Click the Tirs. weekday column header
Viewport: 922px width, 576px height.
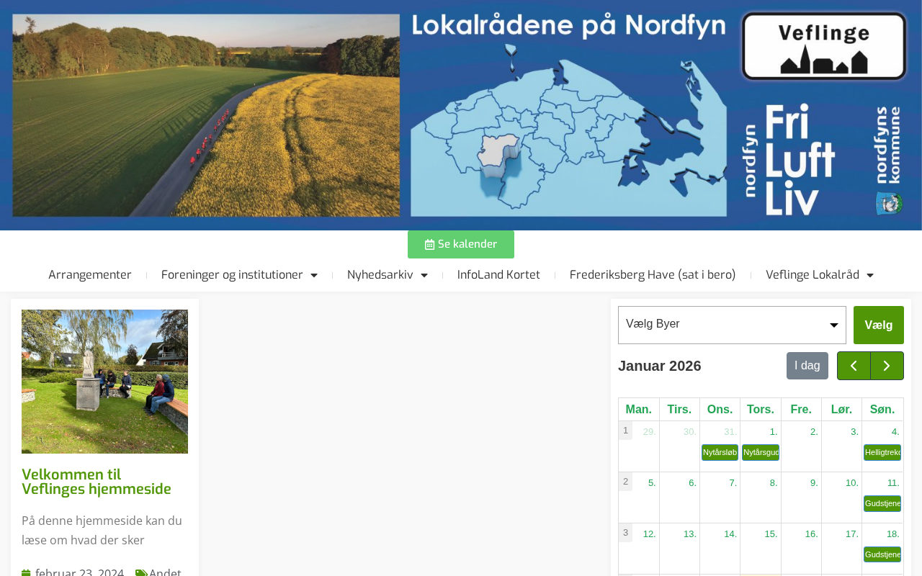point(679,410)
